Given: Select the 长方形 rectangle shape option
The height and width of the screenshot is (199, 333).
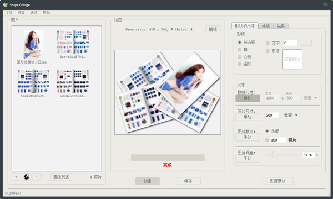Looking at the screenshot, I should pos(240,43).
